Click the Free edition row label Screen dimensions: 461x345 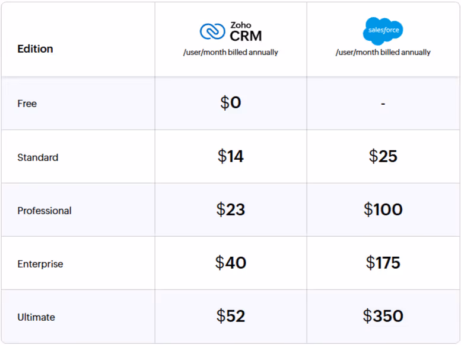pyautogui.click(x=27, y=104)
